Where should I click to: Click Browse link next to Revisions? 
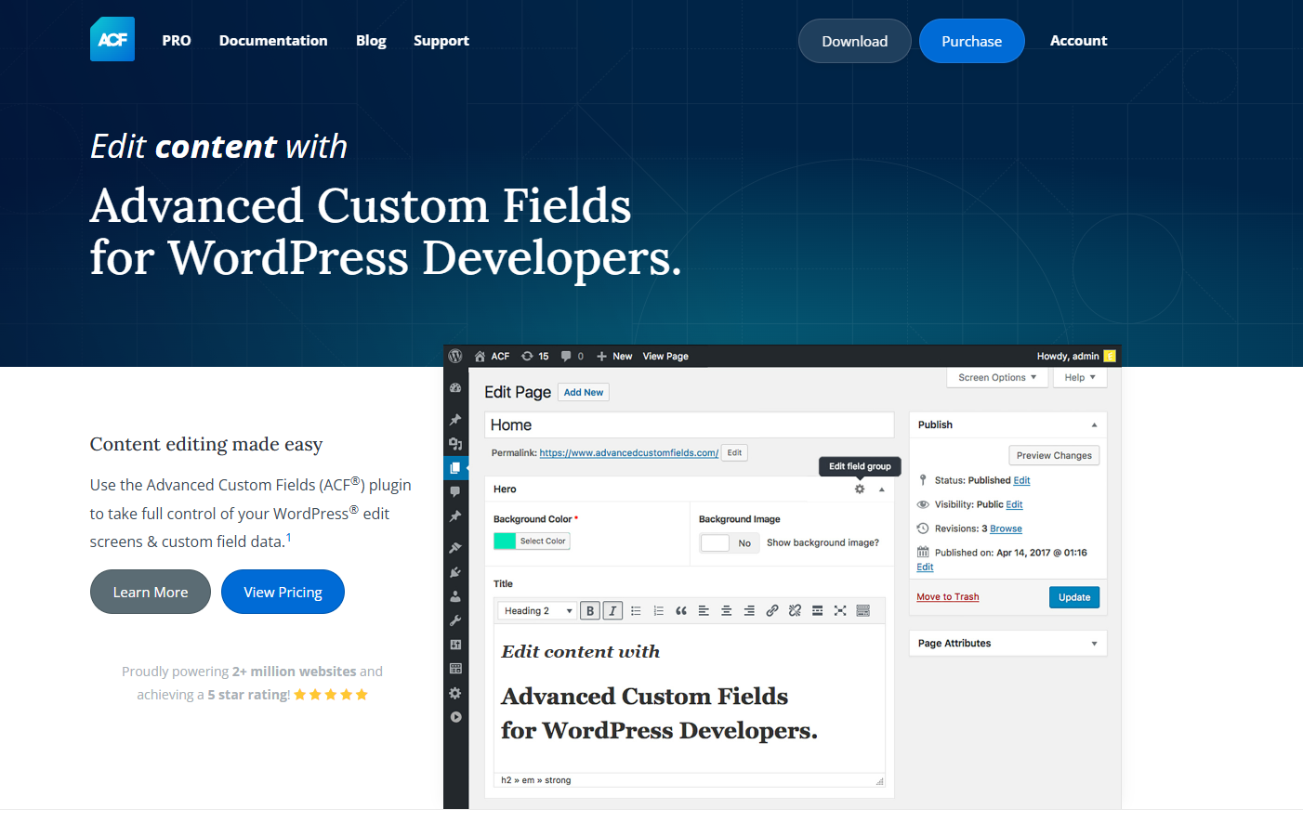click(1006, 528)
